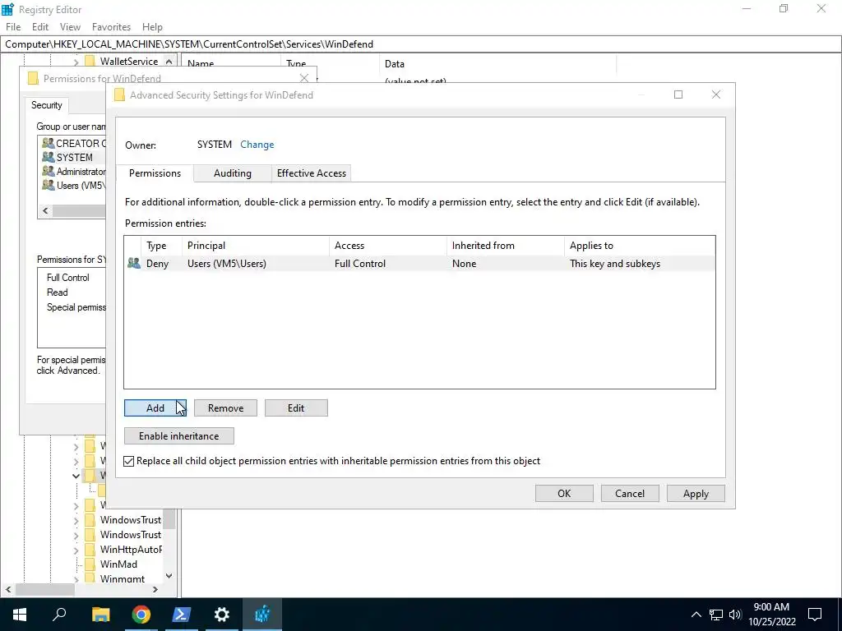Open the Favorites menu
842x631 pixels.
[x=111, y=27]
